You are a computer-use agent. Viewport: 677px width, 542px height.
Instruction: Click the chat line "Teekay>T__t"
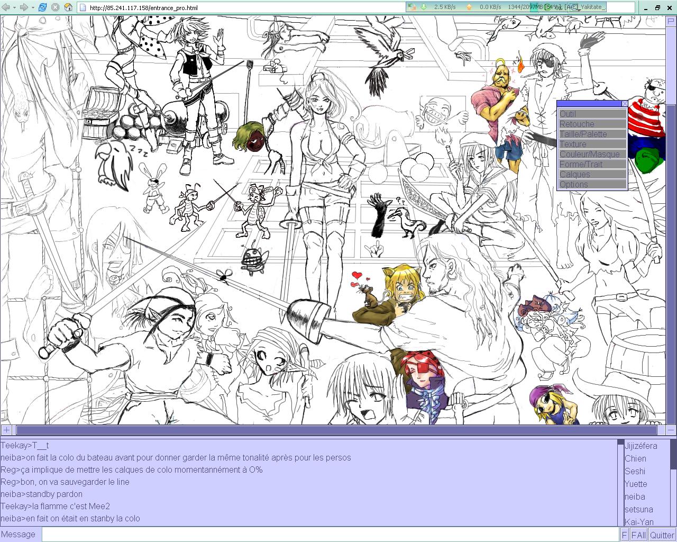click(25, 446)
